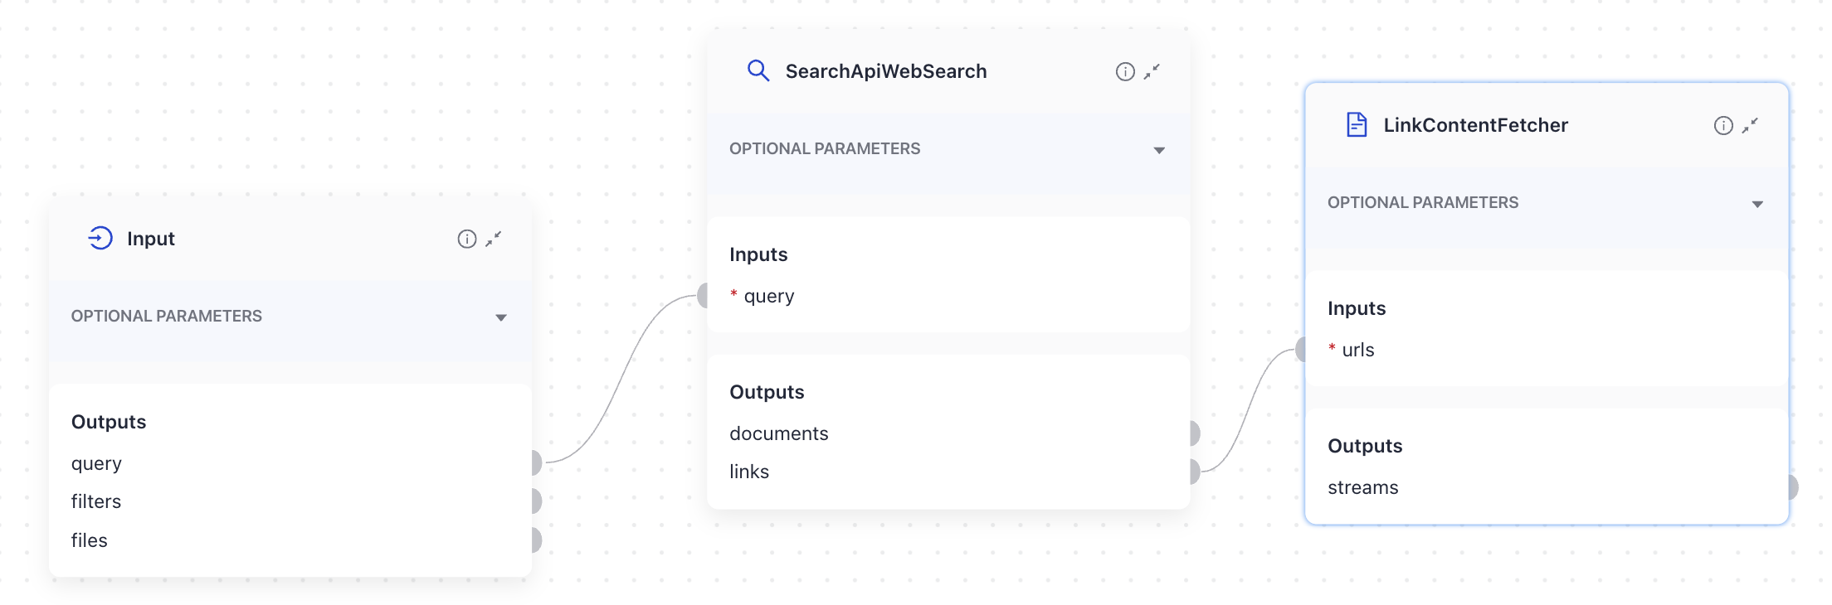Viewport: 1832px width, 605px height.
Task: Expand Optional Parameters on LinkContentFetcher node
Action: pos(1758,203)
